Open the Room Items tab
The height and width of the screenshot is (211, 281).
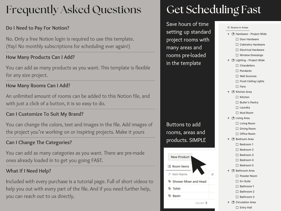tap(178, 166)
